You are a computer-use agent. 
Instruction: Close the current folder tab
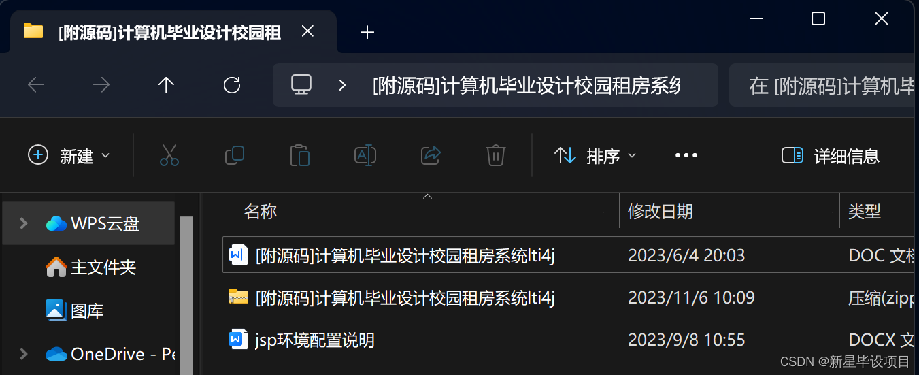tap(307, 31)
